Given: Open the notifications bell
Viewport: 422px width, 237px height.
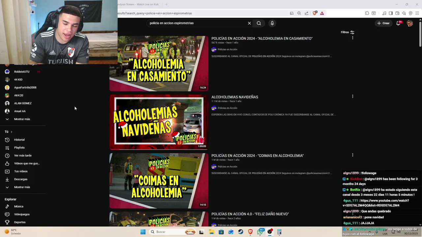Looking at the screenshot, I should pyautogui.click(x=398, y=23).
